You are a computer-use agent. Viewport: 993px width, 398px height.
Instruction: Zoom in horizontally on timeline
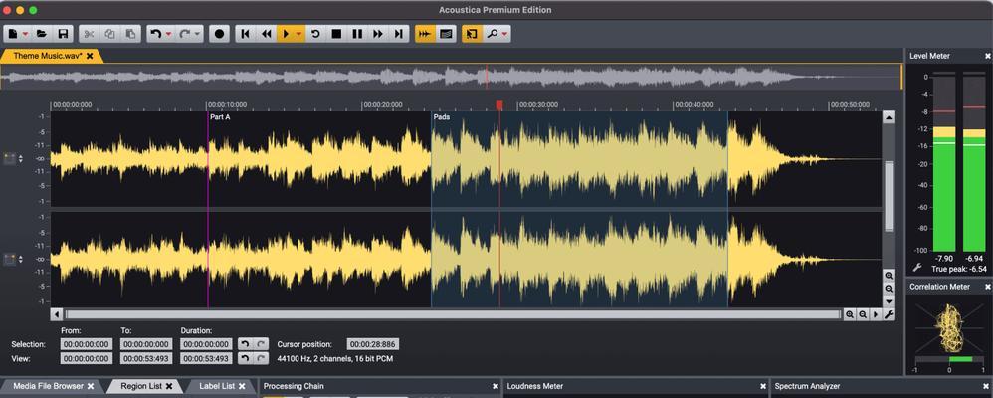[x=850, y=314]
